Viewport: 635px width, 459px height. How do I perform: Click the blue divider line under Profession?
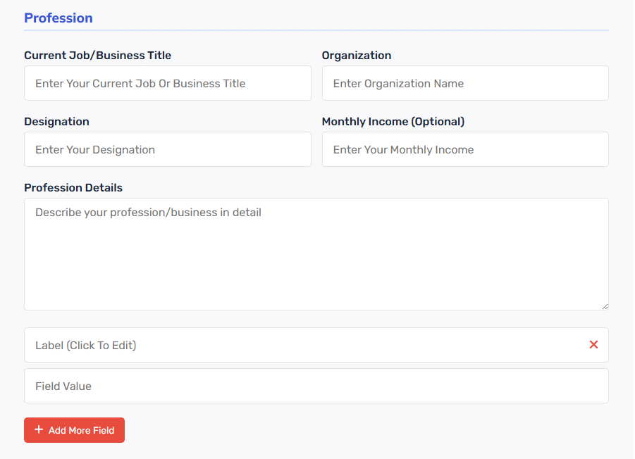coord(316,30)
